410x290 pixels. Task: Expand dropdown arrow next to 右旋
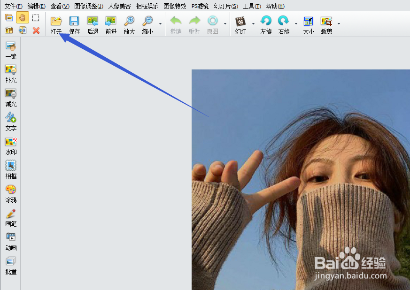pyautogui.click(x=296, y=24)
